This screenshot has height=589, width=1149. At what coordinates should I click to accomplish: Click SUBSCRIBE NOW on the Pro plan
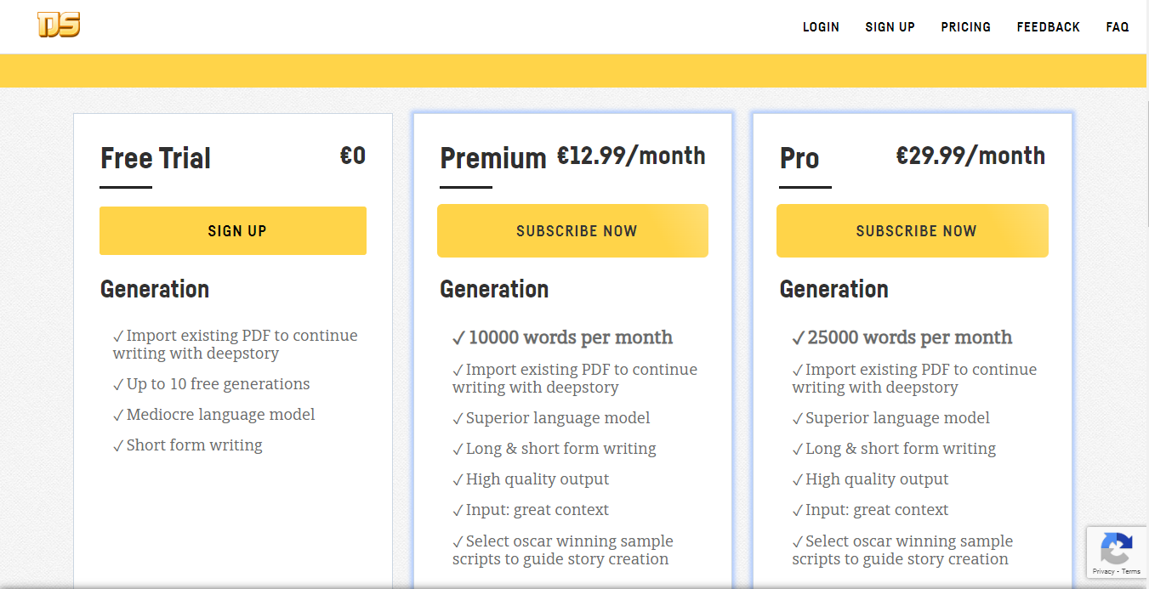pyautogui.click(x=912, y=230)
